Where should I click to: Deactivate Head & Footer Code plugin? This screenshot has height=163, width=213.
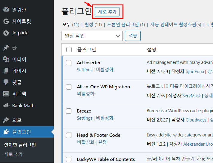tap(86, 142)
